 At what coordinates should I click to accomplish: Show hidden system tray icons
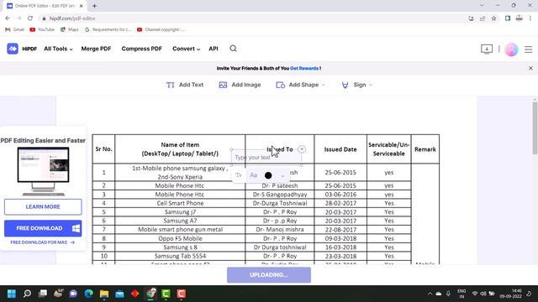click(x=430, y=294)
